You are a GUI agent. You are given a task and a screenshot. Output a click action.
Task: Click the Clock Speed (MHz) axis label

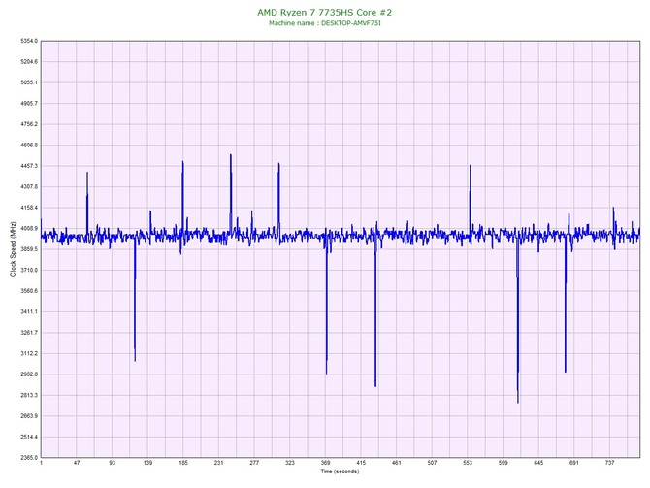point(13,250)
